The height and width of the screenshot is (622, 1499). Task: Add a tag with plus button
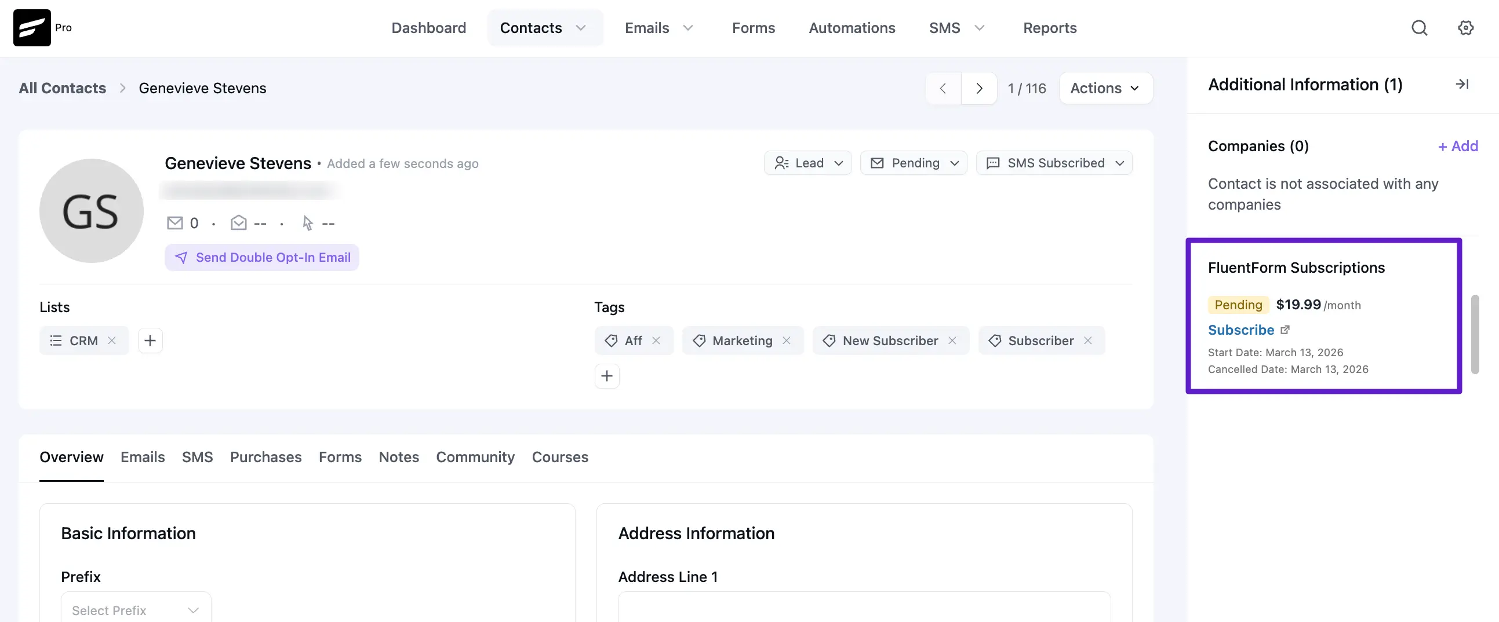[x=607, y=376]
